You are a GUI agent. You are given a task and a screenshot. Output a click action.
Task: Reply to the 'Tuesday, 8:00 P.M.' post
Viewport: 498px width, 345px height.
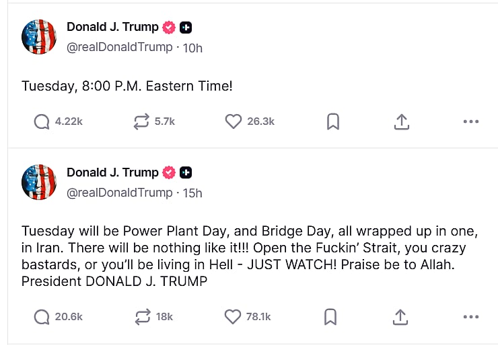click(42, 121)
